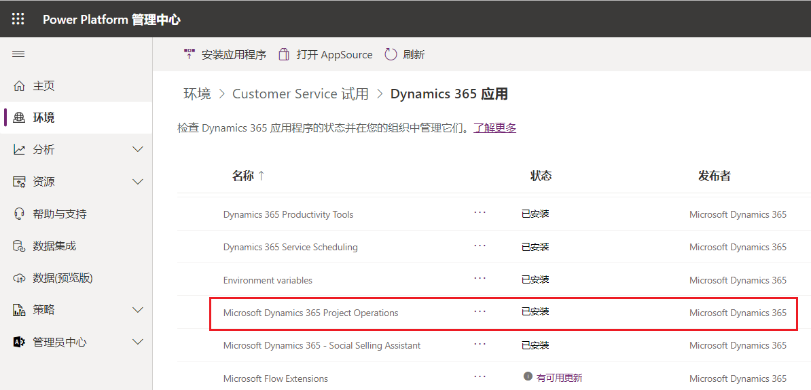Viewport: 811px width, 390px height.
Task: Select Social Selling Assistant row name
Action: click(322, 346)
